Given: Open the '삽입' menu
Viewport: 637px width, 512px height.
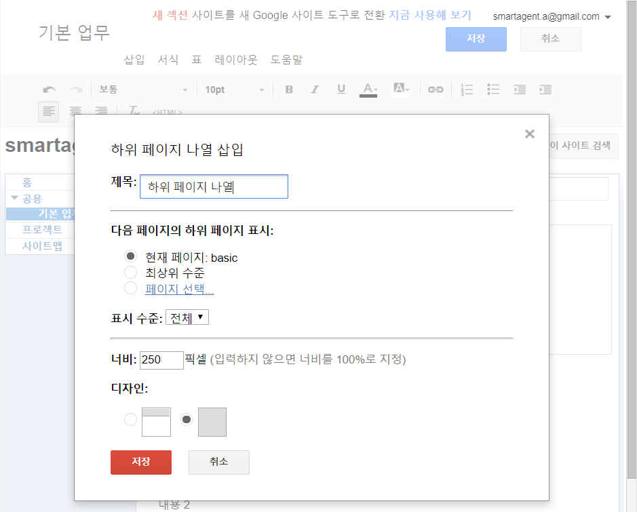Looking at the screenshot, I should (x=134, y=60).
